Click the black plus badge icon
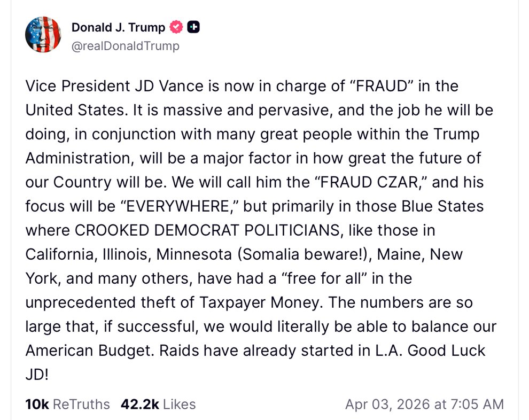 193,27
